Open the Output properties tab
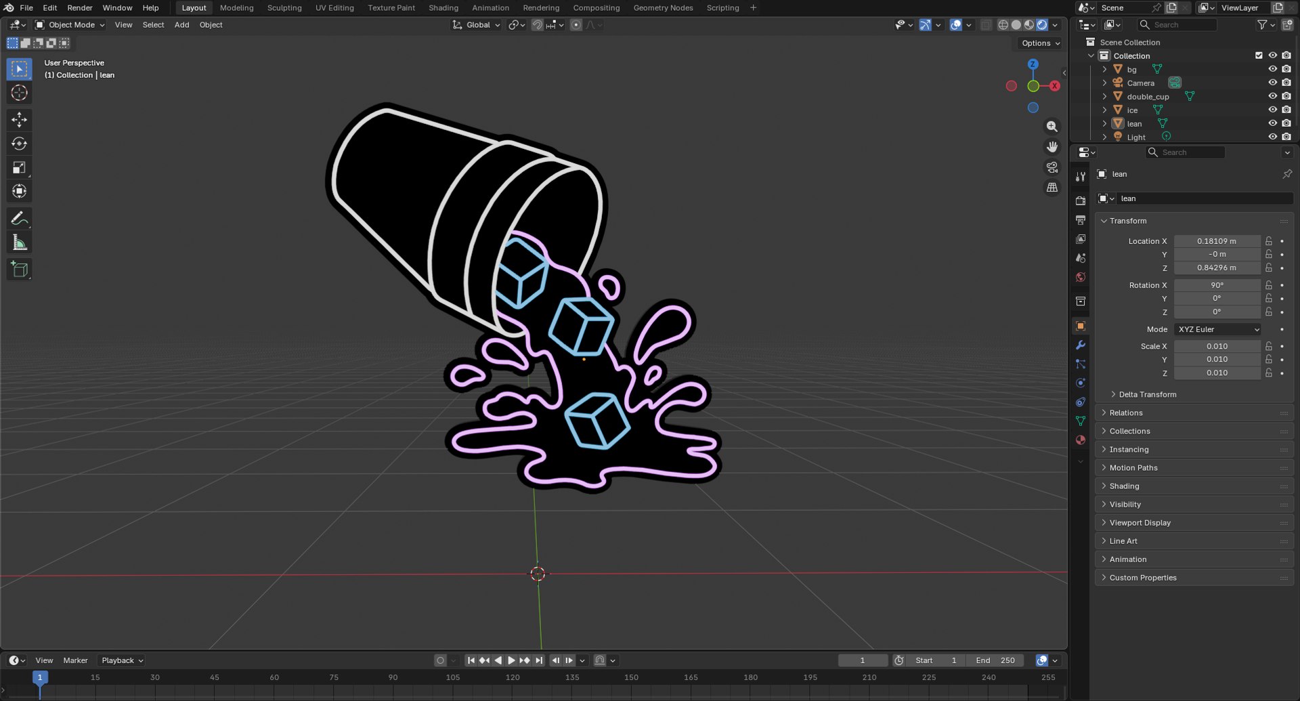The image size is (1300, 701). pyautogui.click(x=1081, y=220)
